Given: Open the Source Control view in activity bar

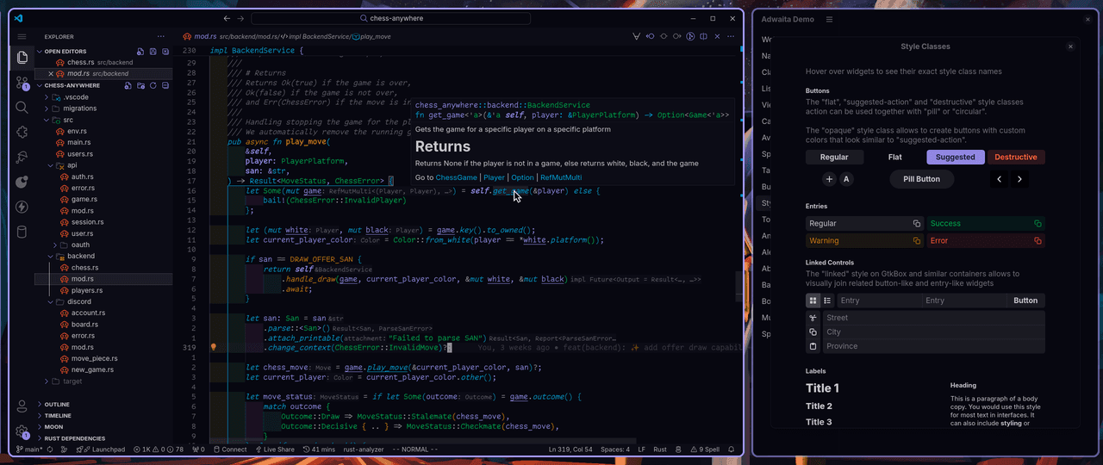Looking at the screenshot, I should (22, 83).
